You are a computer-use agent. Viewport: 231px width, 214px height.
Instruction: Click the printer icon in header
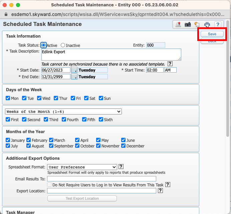point(207,25)
